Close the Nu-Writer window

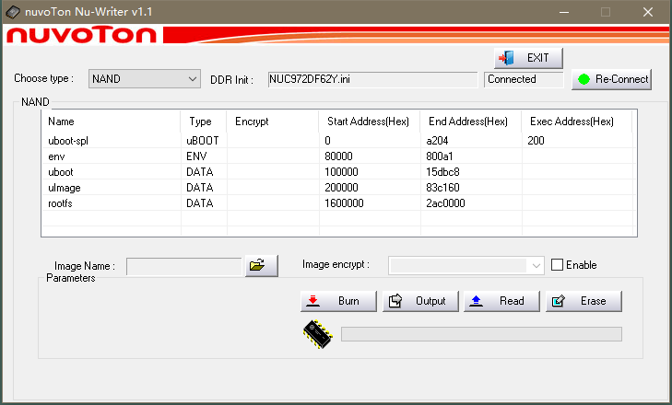648,12
